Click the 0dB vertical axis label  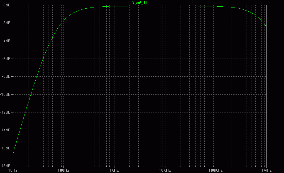click(x=7, y=5)
